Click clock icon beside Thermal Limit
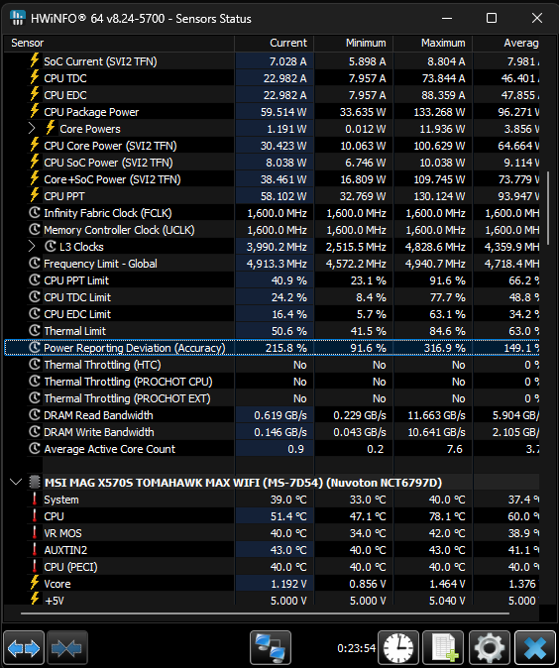Screen dimensions: 559x668 point(35,331)
